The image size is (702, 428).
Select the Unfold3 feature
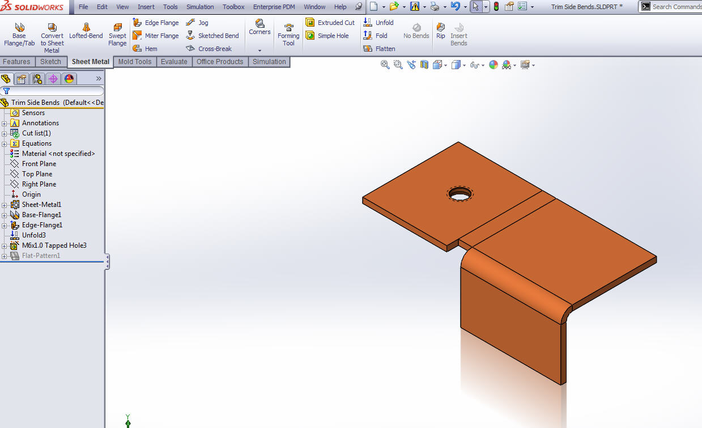[x=28, y=235]
